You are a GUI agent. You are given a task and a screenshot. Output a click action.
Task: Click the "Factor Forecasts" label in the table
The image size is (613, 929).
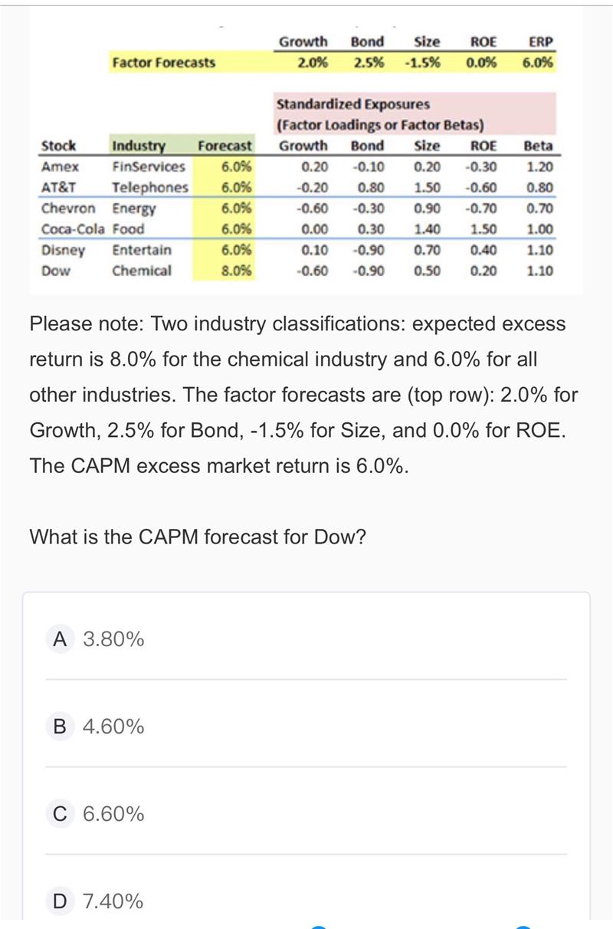(x=163, y=62)
